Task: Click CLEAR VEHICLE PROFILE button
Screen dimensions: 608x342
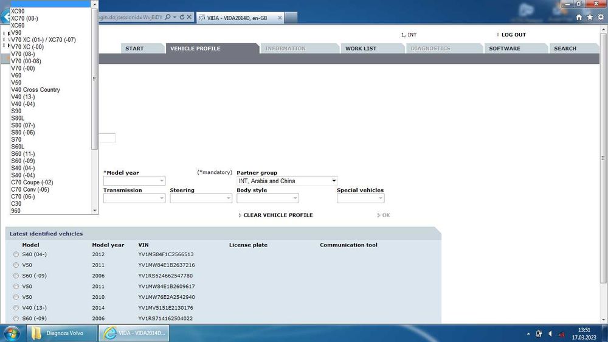Action: (278, 215)
